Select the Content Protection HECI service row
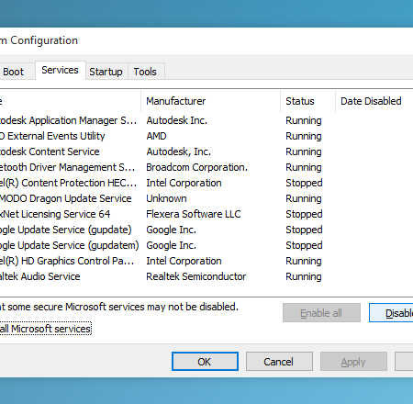The height and width of the screenshot is (404, 413). [x=206, y=183]
